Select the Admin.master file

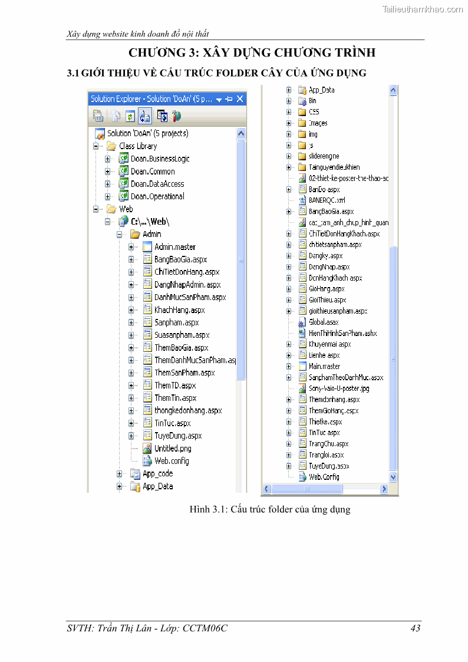[x=174, y=247]
